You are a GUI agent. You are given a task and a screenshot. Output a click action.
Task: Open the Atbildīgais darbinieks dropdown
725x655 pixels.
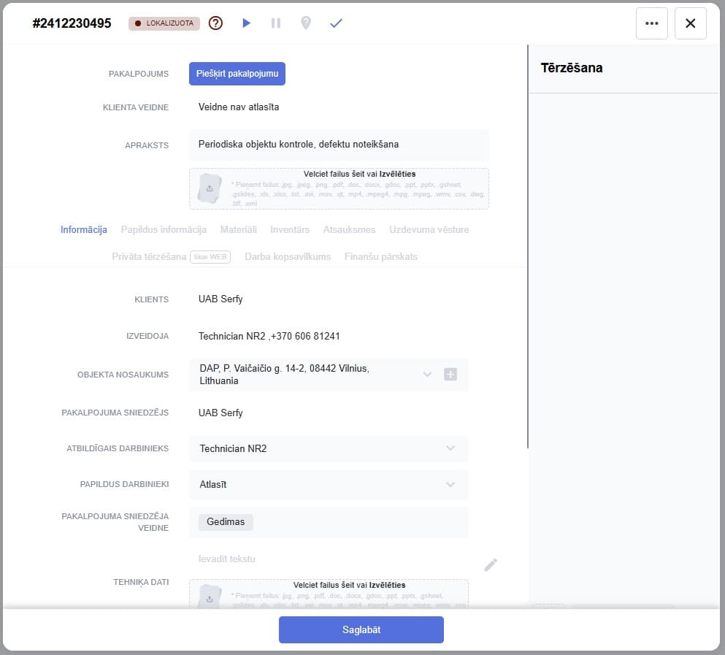point(450,448)
